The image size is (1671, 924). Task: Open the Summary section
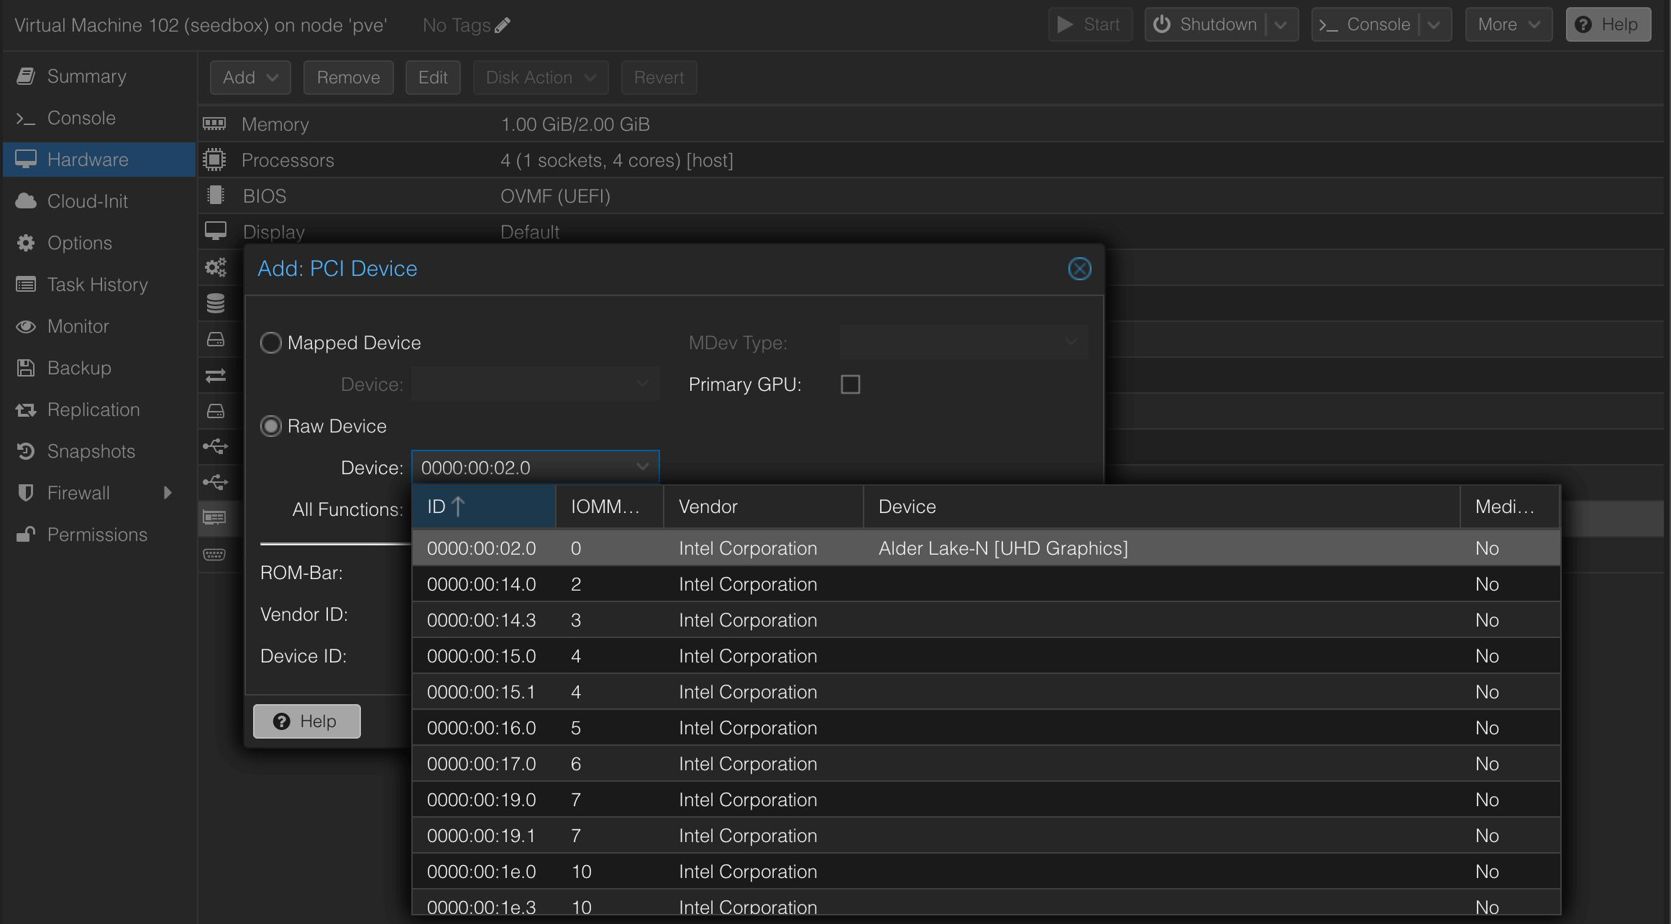click(x=86, y=76)
